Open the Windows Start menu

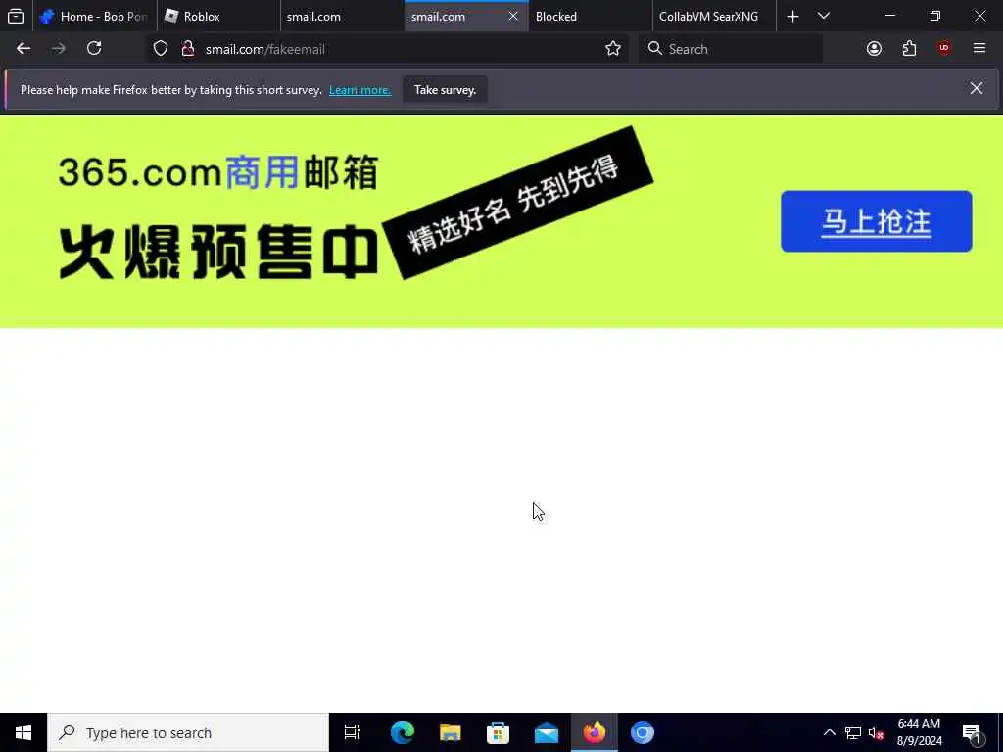pos(24,732)
